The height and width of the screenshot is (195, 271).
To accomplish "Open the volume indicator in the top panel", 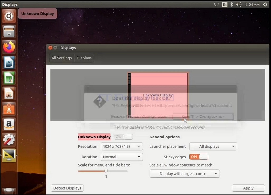I will 239,4.
